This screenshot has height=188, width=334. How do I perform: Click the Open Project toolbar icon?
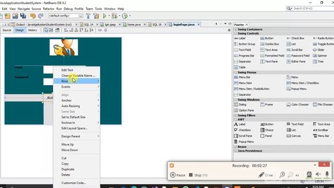(x=15, y=16)
